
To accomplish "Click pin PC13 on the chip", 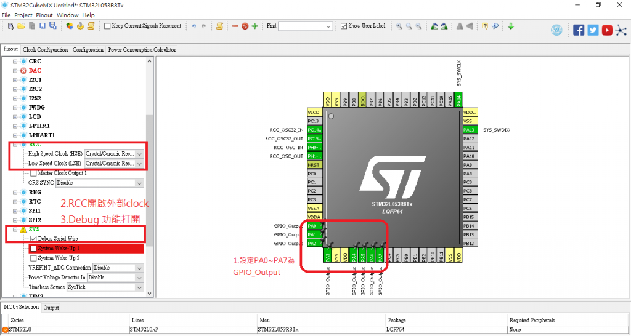I will pos(314,121).
